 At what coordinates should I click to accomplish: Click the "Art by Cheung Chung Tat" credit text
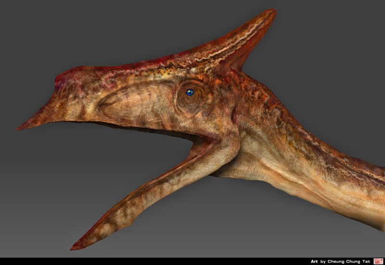pos(340,262)
